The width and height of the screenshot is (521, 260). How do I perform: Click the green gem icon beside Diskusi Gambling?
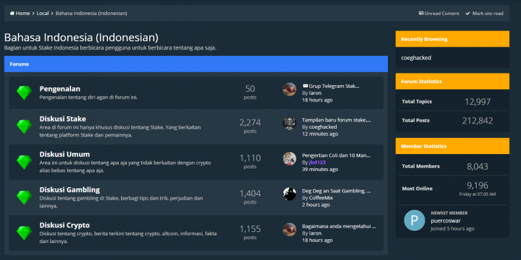(x=24, y=198)
